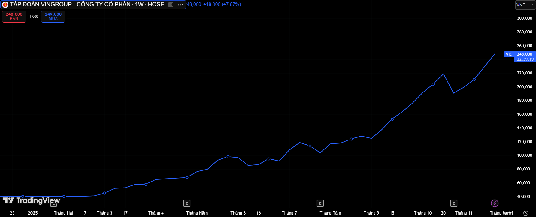Click the 248,000 current price axis label

coord(525,54)
